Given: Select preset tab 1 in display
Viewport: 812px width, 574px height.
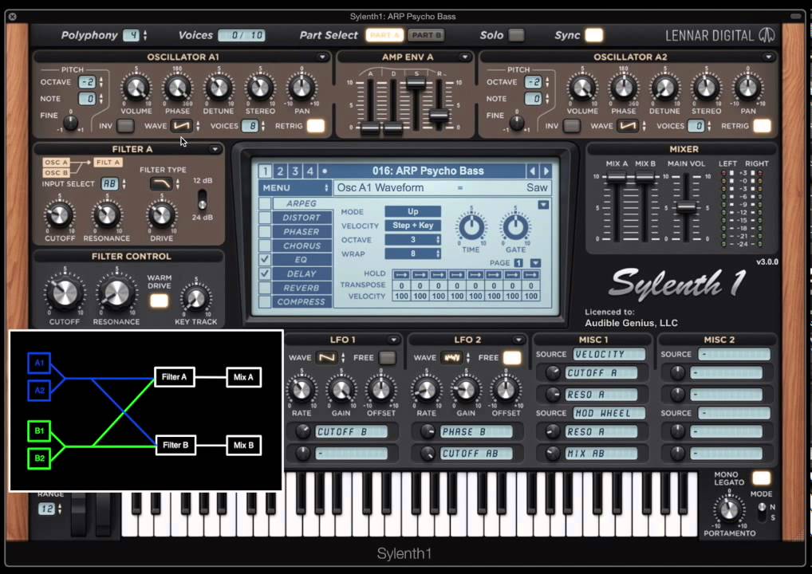Looking at the screenshot, I should point(265,171).
